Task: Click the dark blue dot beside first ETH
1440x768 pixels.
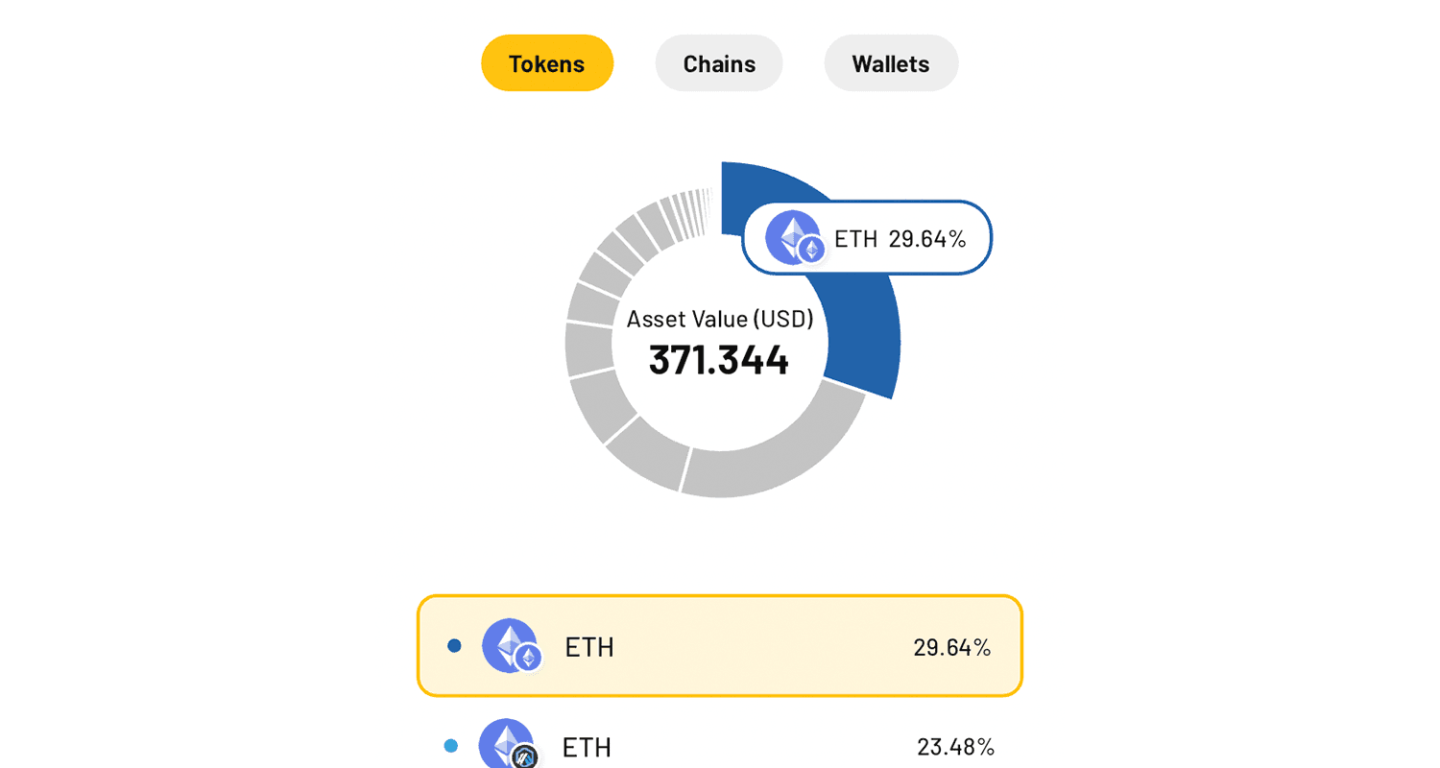Action: pyautogui.click(x=454, y=645)
